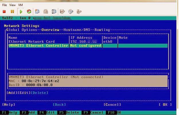179x115 pixels.
Task: Click the yellow Suspend pause icon
Action: [12, 12]
